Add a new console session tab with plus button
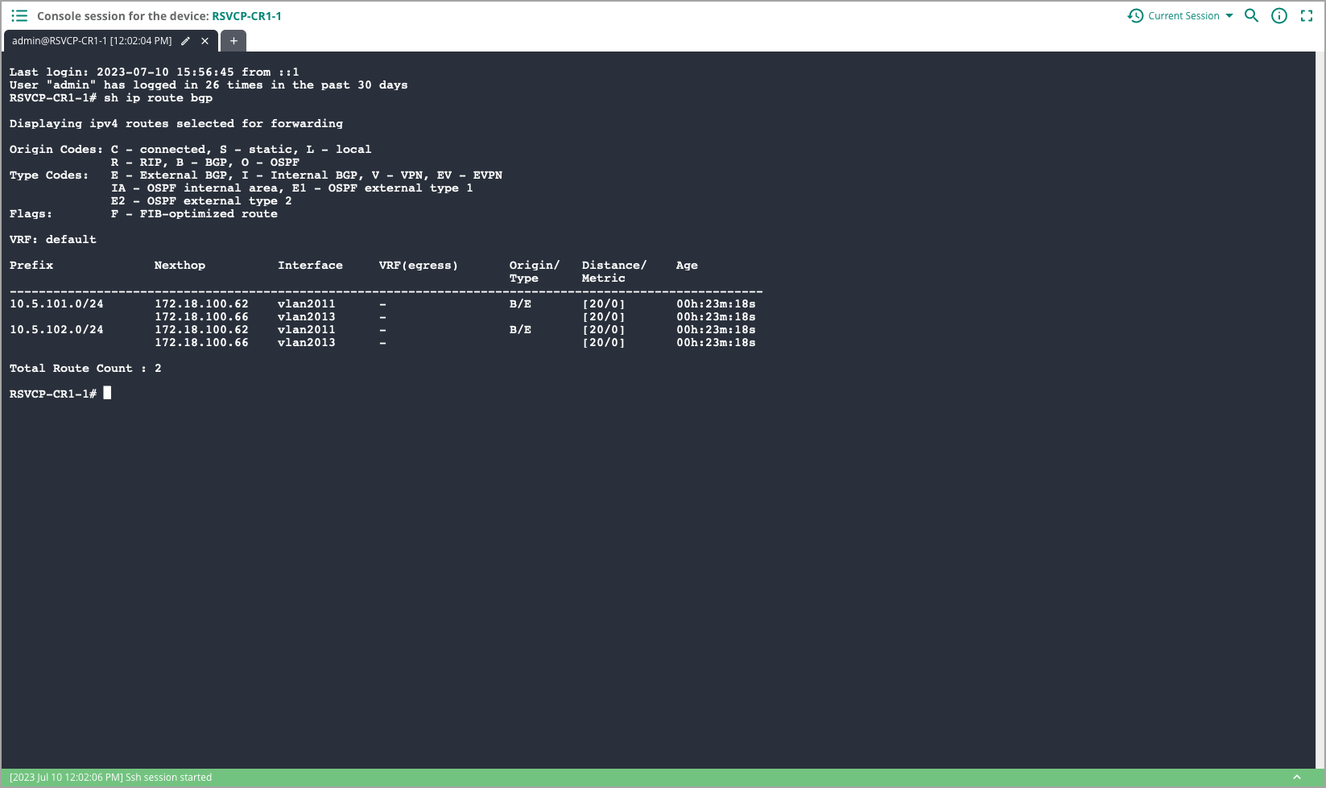Screen dimensions: 1326x788 pos(233,41)
